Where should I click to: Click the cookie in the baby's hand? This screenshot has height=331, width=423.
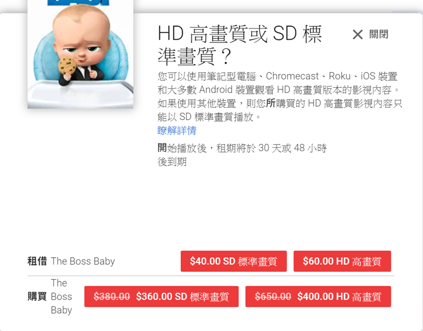(x=67, y=65)
